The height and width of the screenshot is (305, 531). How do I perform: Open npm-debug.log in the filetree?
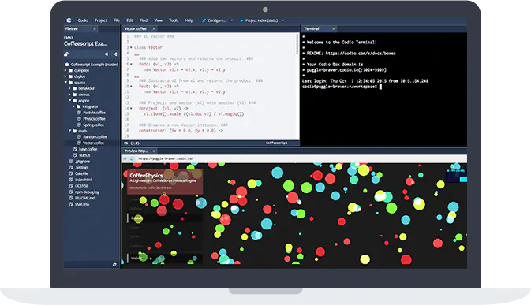point(87,192)
